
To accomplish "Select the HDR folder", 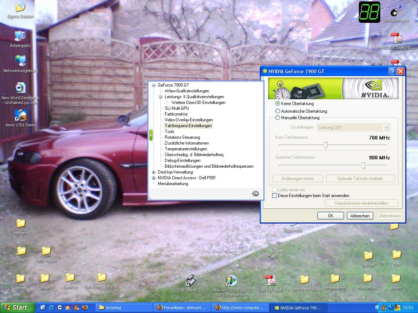I will tap(21, 254).
